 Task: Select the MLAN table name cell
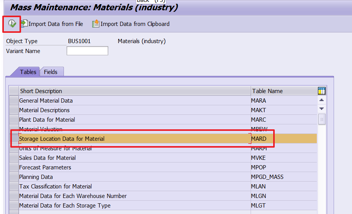pos(258,187)
